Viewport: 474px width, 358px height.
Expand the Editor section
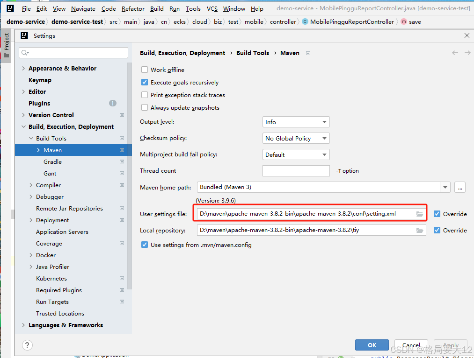(23, 91)
